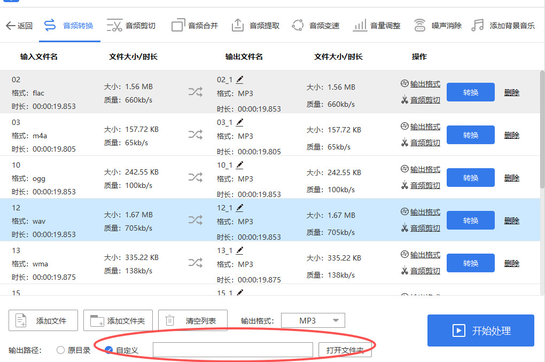Click shuffle convert icon in row 12
Image resolution: width=545 pixels, height=362 pixels.
click(x=196, y=220)
